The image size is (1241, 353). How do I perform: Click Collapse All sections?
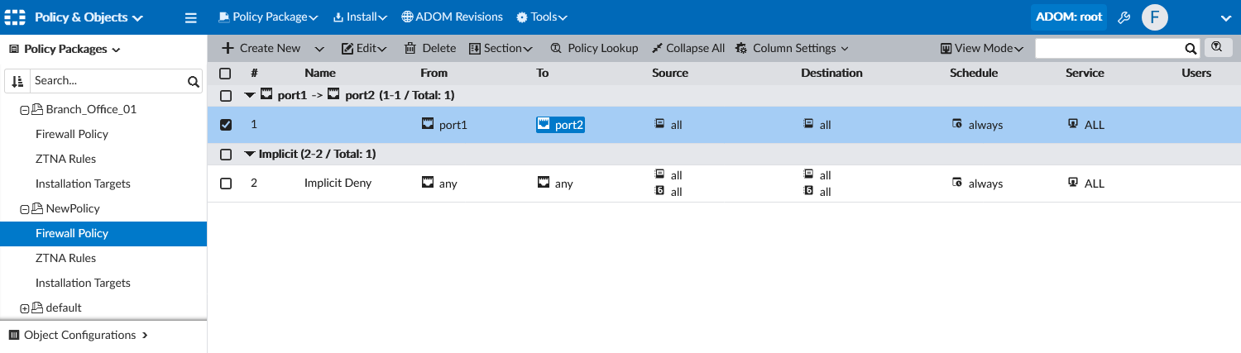(x=688, y=49)
